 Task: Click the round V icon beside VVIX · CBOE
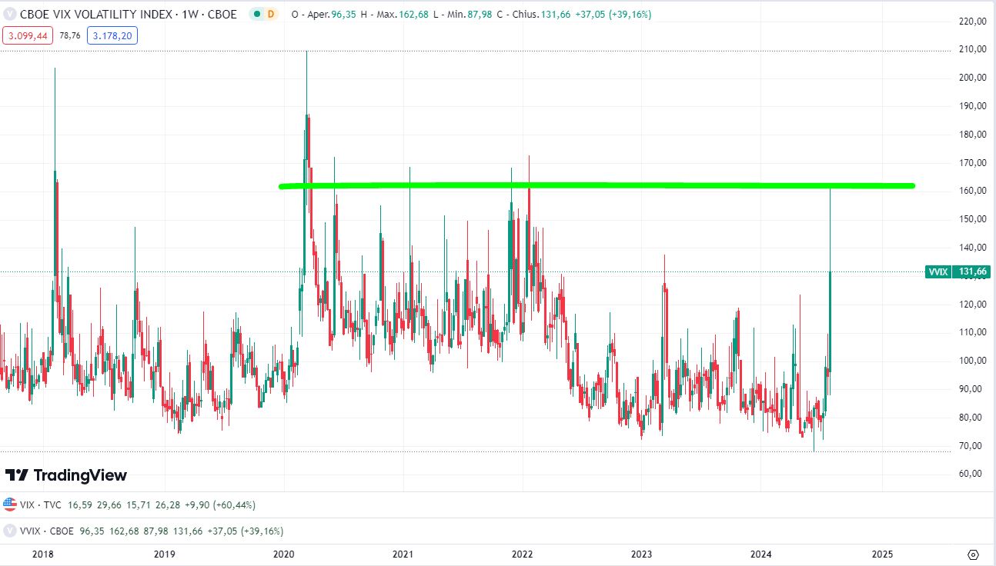click(x=10, y=531)
